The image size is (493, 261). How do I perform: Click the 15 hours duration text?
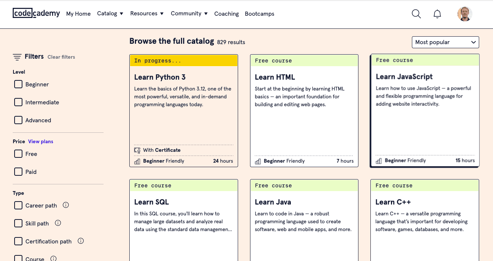[465, 160]
